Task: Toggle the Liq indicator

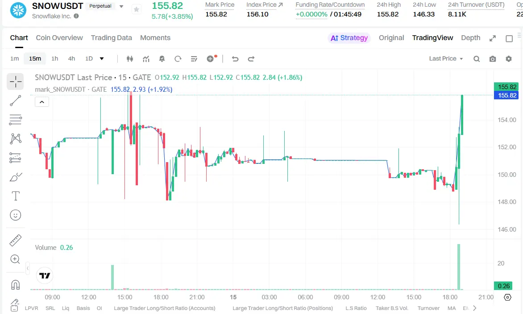Action: click(x=65, y=308)
